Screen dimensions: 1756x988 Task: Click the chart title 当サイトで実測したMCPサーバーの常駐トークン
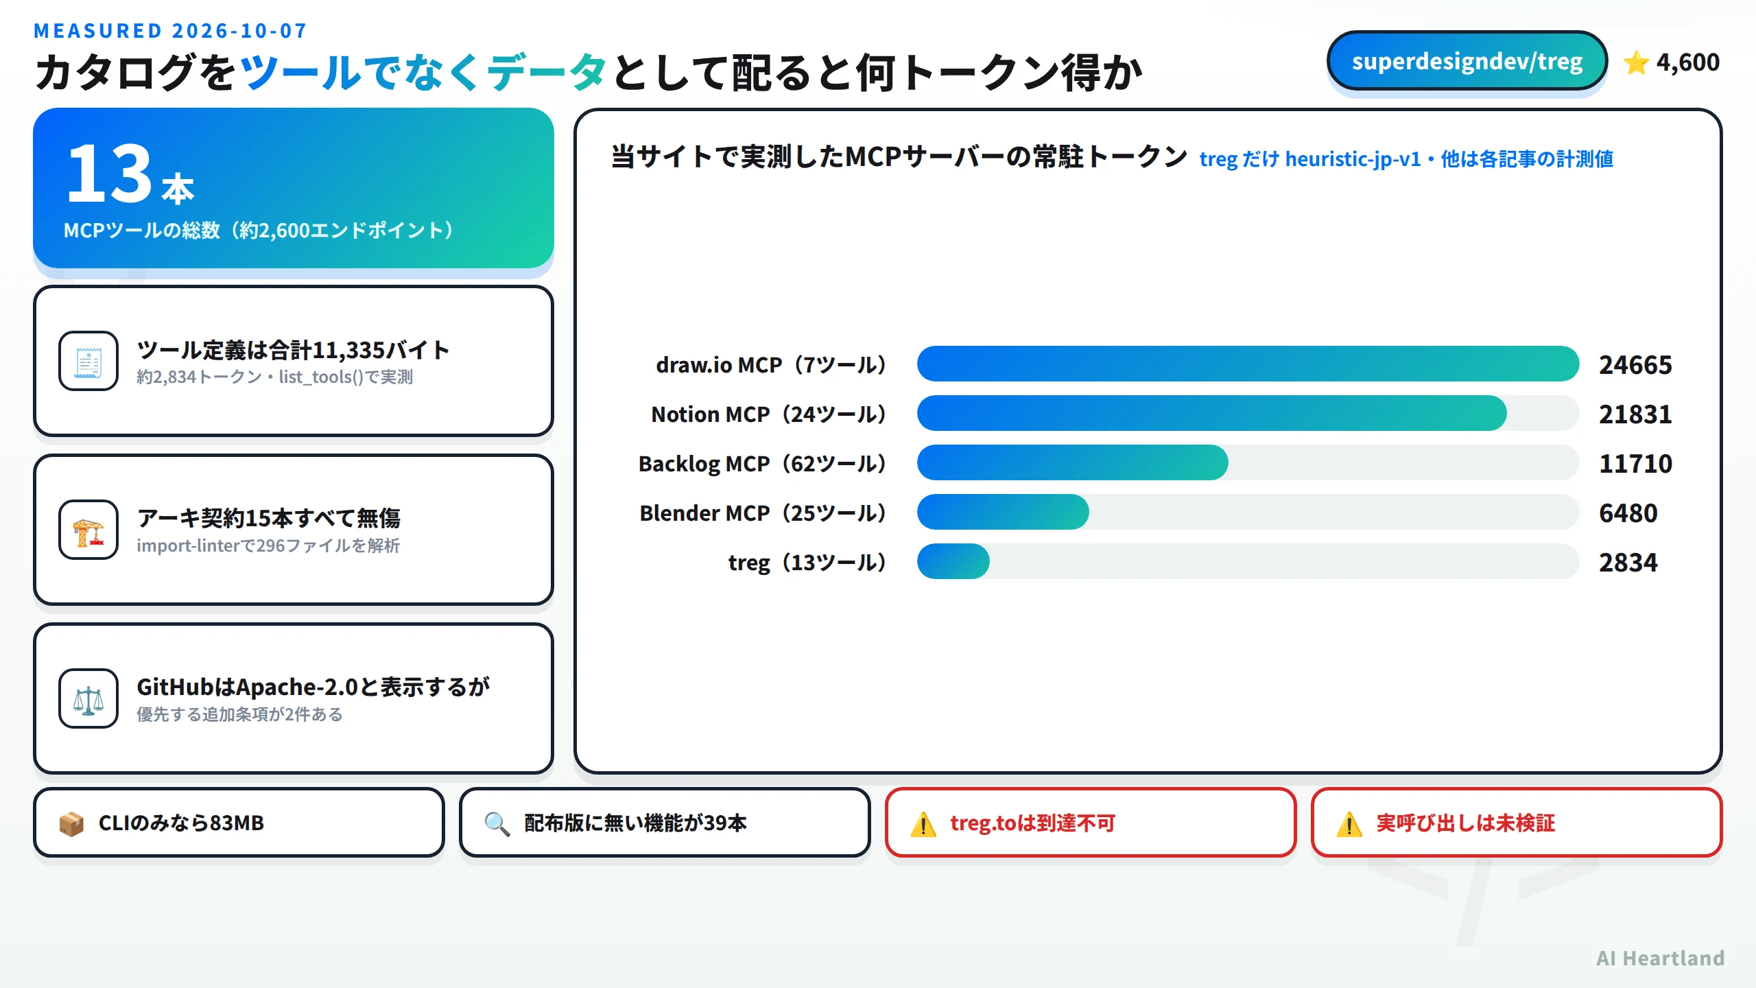899,156
